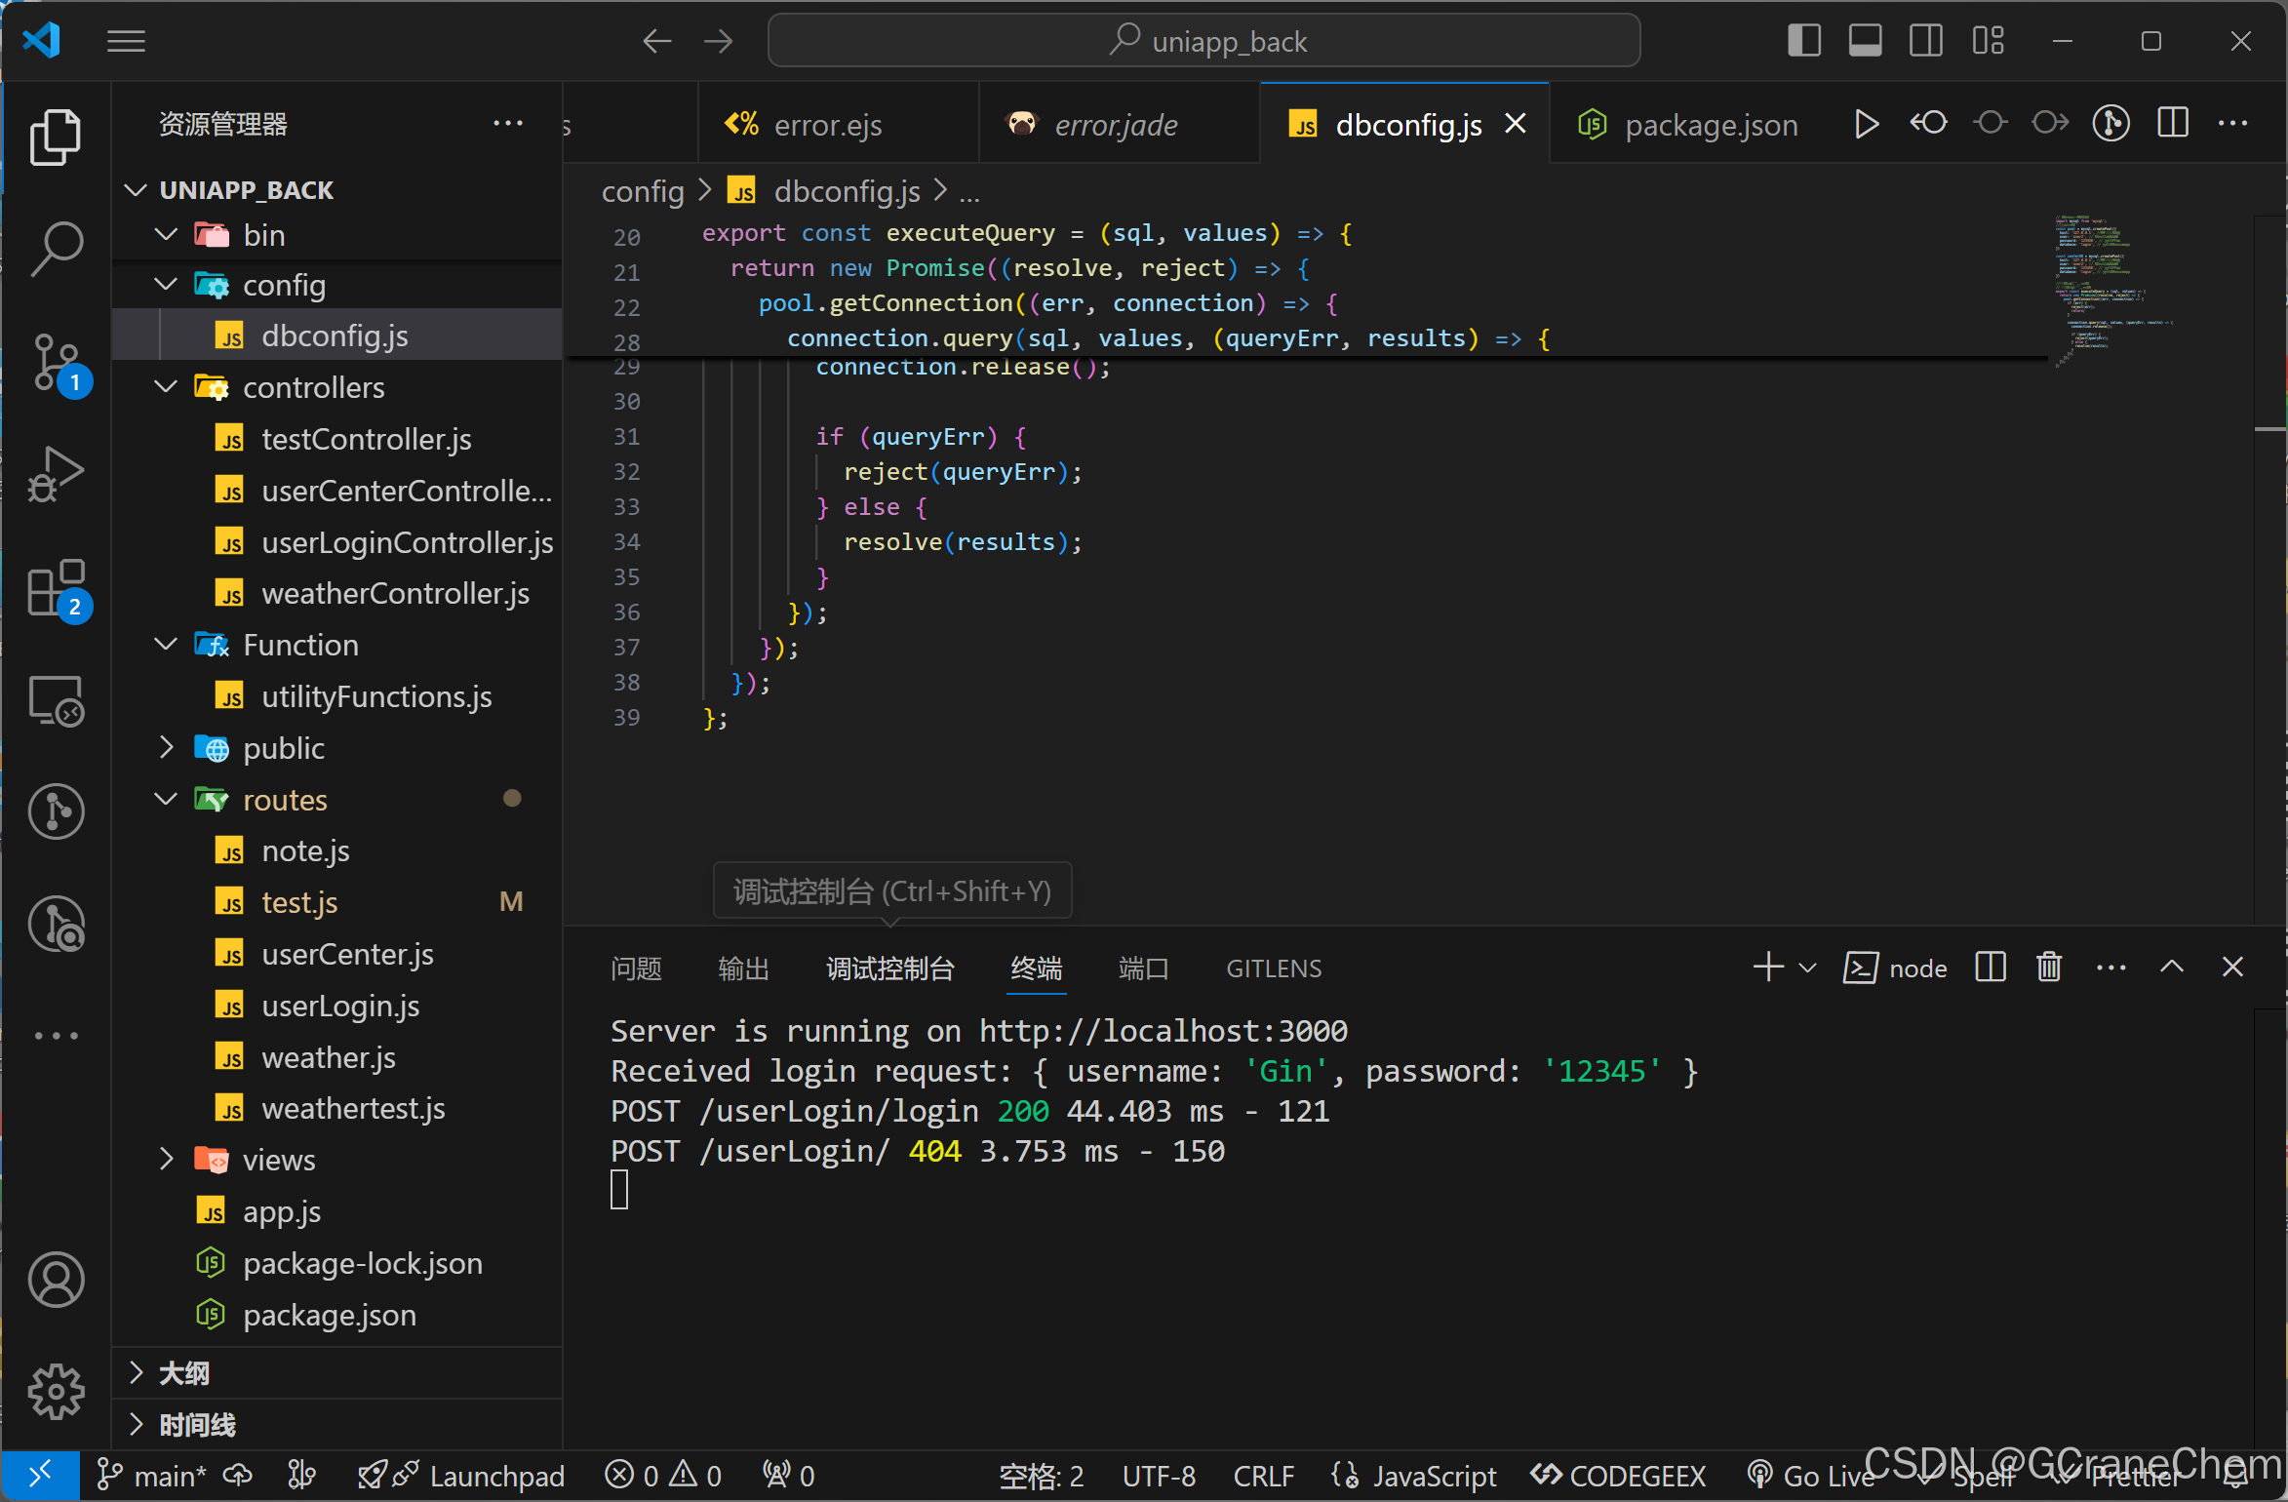
Task: Toggle the secondary side bar
Action: pos(1925,41)
